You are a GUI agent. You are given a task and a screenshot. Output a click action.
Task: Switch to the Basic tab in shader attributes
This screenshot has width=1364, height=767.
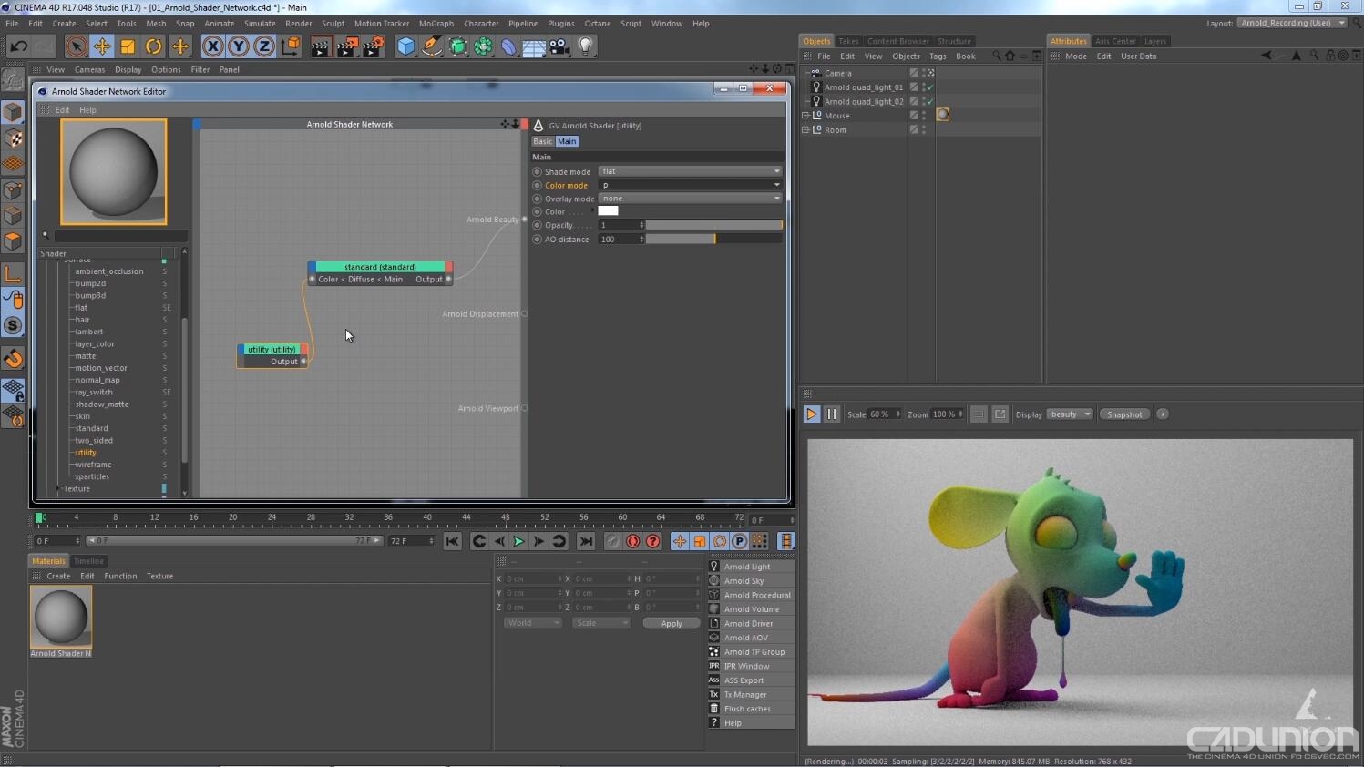click(x=542, y=141)
